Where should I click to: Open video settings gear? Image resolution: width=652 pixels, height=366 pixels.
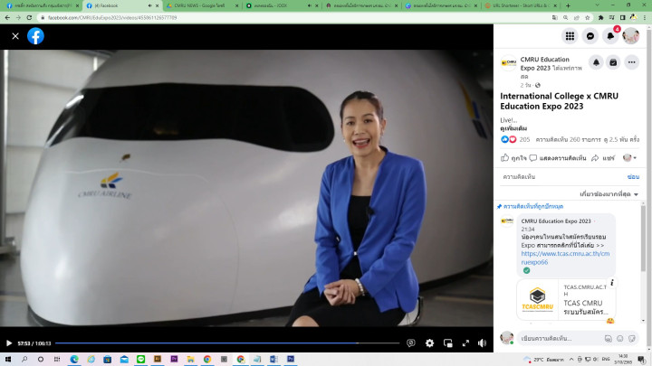point(429,343)
